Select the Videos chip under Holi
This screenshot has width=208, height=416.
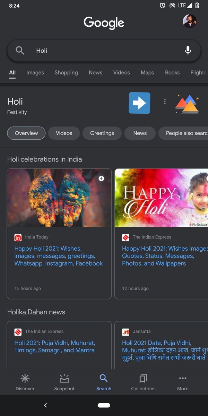[64, 133]
